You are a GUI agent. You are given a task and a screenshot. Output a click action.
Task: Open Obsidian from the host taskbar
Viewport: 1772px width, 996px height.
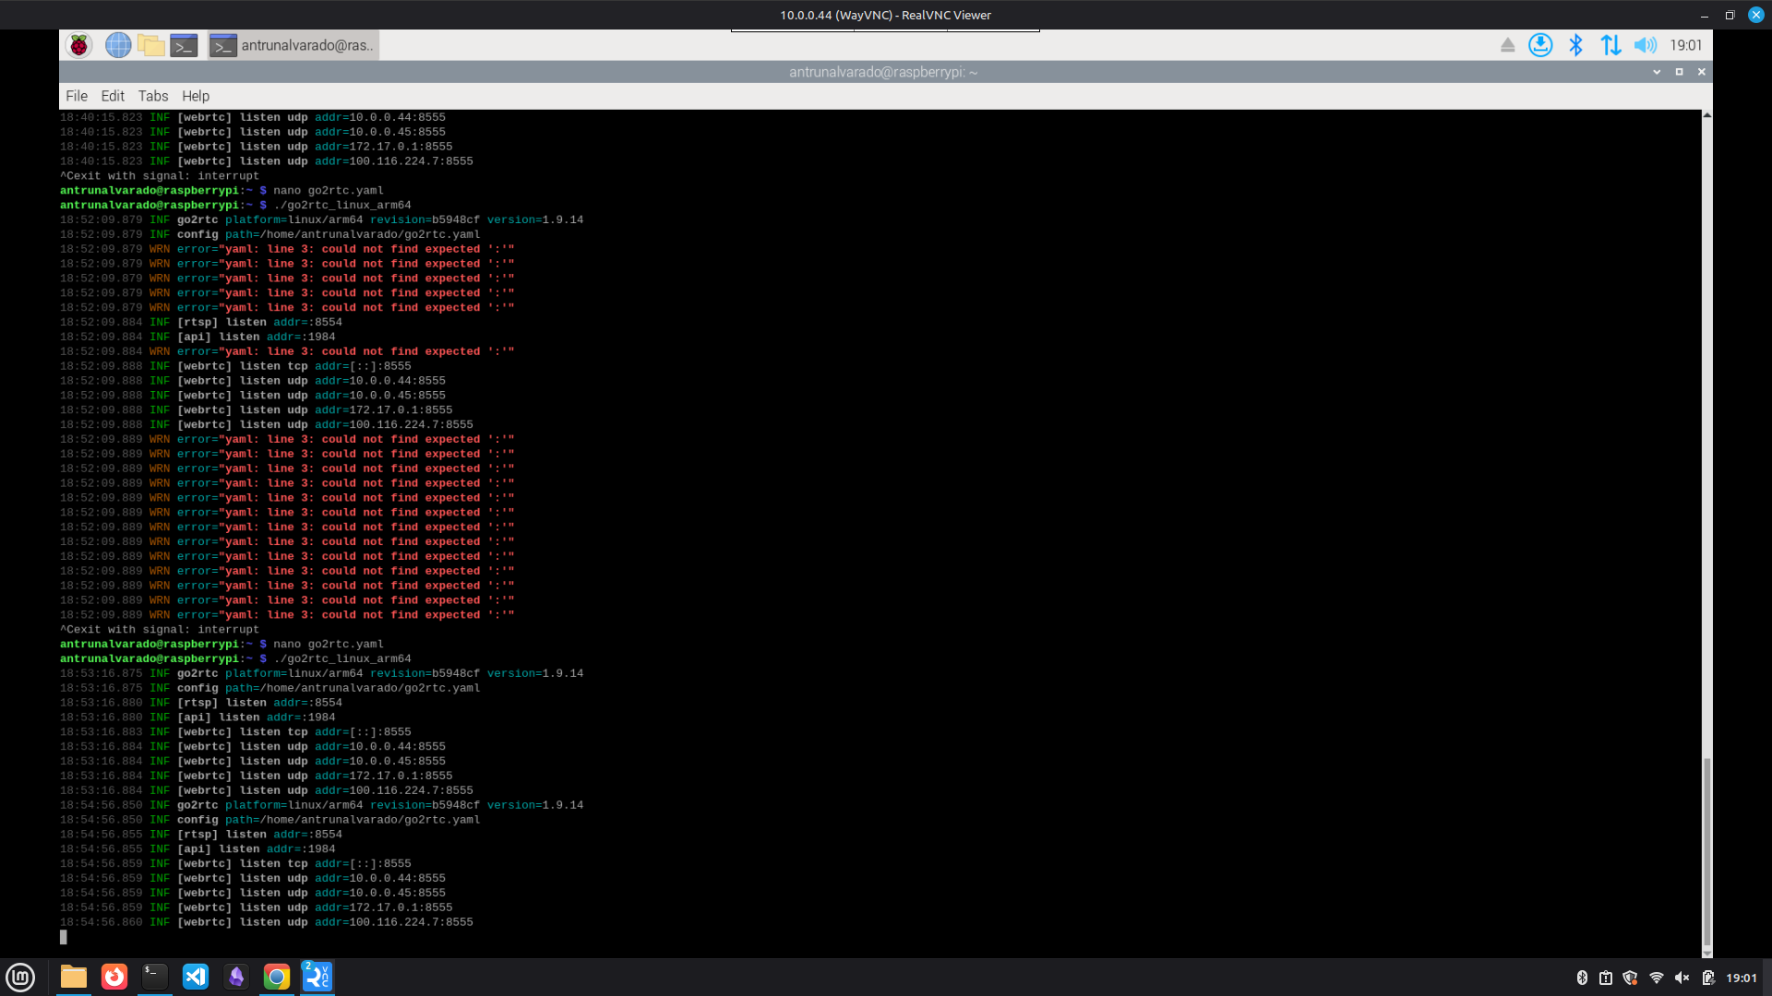pos(236,977)
